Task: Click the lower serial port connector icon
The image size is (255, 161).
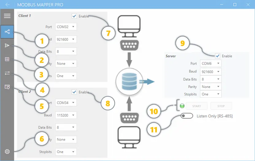Action: [x=129, y=118]
